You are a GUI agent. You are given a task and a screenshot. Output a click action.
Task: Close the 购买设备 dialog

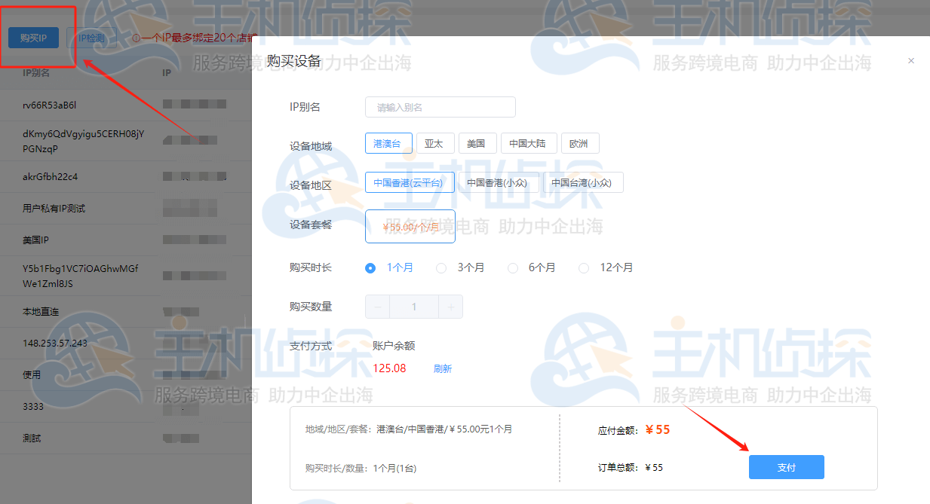click(x=910, y=60)
